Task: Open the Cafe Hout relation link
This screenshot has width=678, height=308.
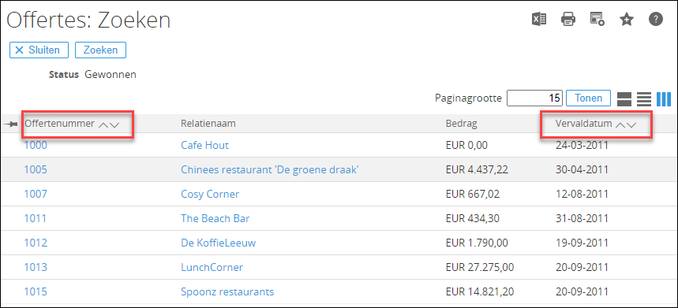Action: [x=204, y=146]
